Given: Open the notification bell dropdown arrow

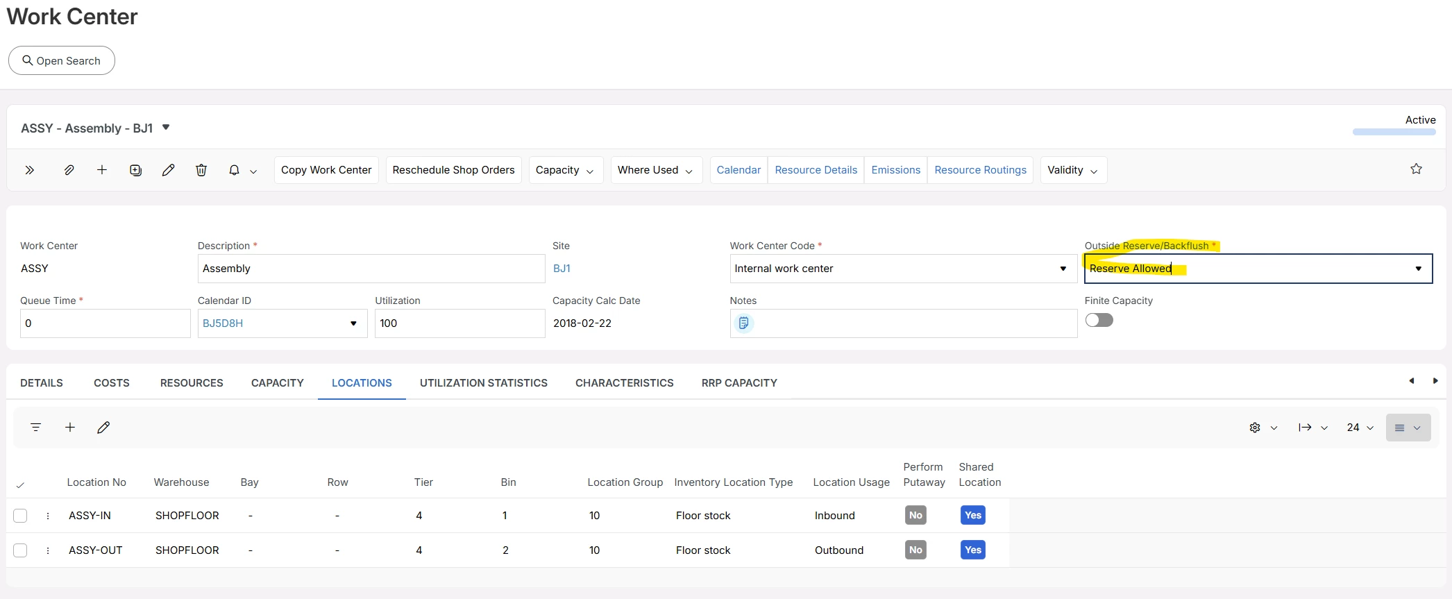Looking at the screenshot, I should pyautogui.click(x=253, y=171).
